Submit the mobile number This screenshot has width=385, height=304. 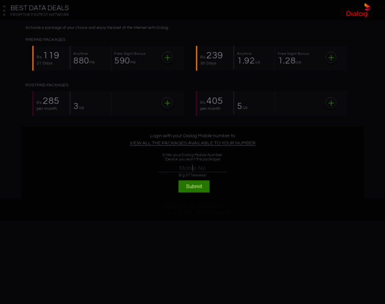[194, 186]
